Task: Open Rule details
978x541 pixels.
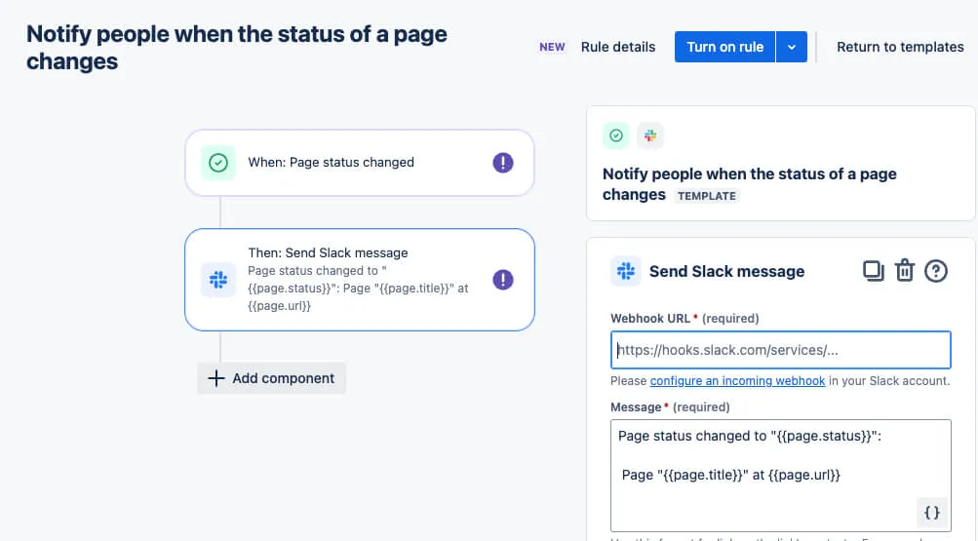Action: 618,47
